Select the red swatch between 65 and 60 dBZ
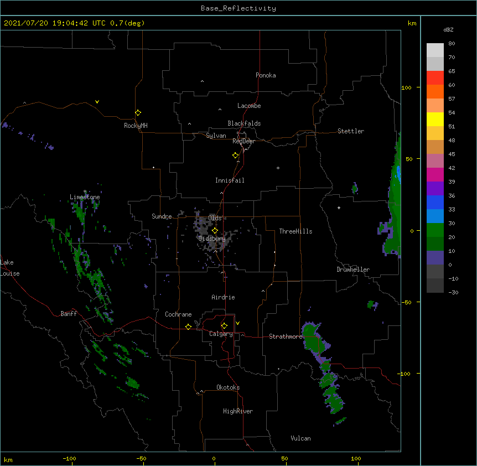477x466 pixels. (x=435, y=77)
